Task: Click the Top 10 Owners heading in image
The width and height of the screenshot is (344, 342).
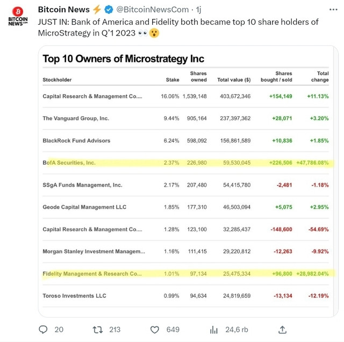Action: [x=123, y=59]
